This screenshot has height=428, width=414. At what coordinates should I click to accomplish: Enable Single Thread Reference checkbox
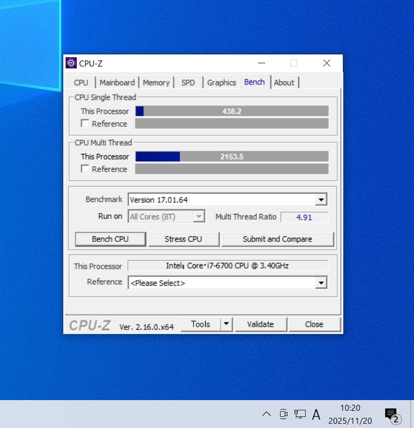tap(85, 124)
